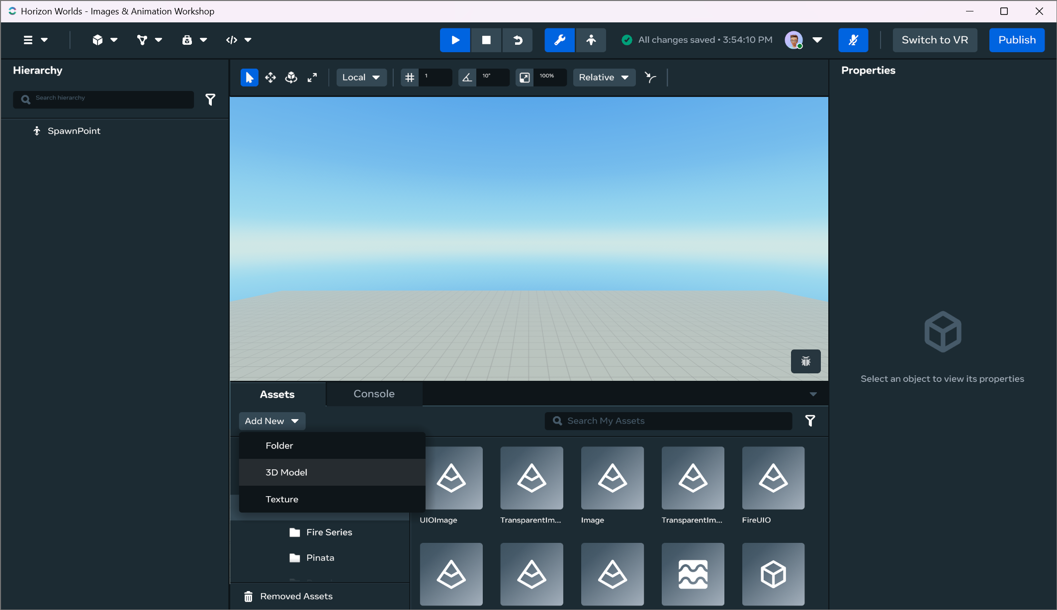Toggle grid snapping

(x=410, y=78)
